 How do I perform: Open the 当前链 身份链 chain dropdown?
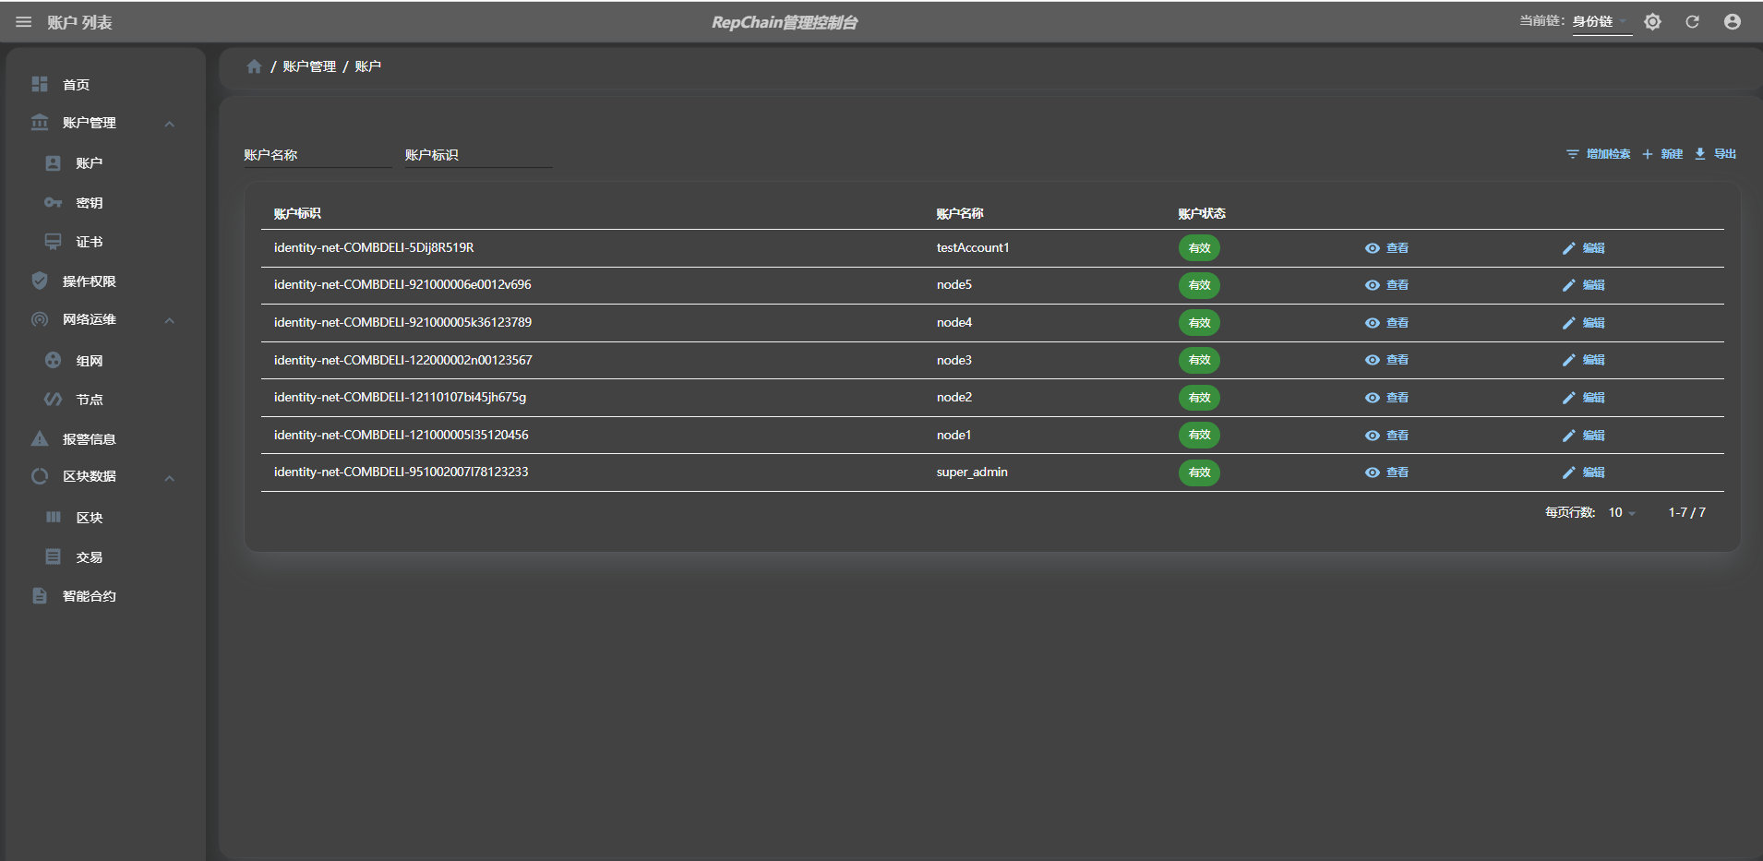click(x=1602, y=21)
